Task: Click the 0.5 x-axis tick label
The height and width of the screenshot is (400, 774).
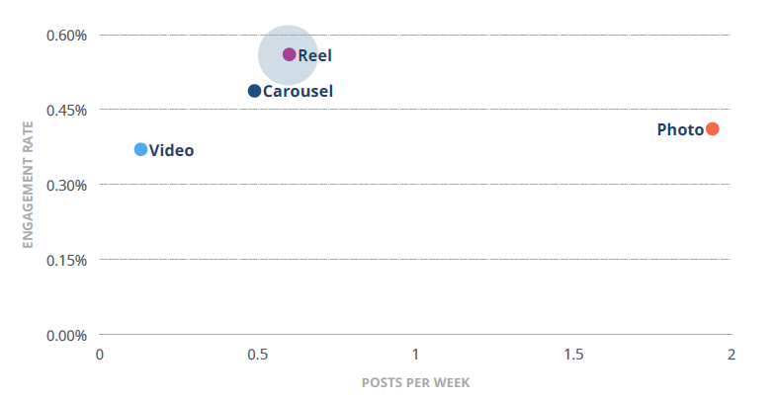Action: pyautogui.click(x=258, y=355)
